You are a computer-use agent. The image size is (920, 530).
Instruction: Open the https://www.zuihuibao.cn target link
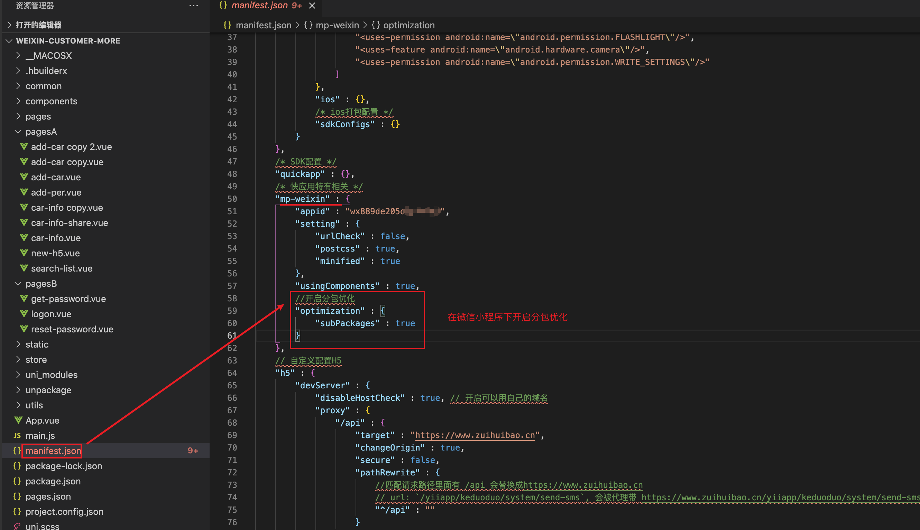pos(475,435)
